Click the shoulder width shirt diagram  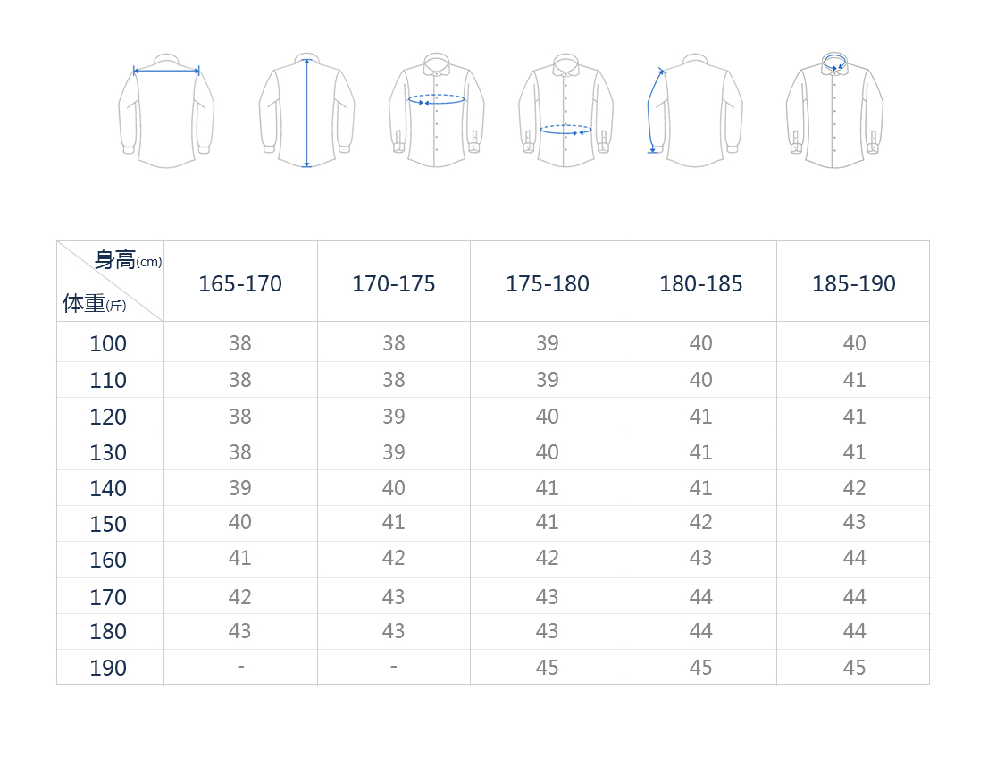166,111
